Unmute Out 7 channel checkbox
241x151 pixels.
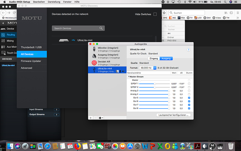(x=189, y=105)
